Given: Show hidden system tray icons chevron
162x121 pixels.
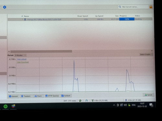Looking at the screenshot, I should click(x=114, y=105).
